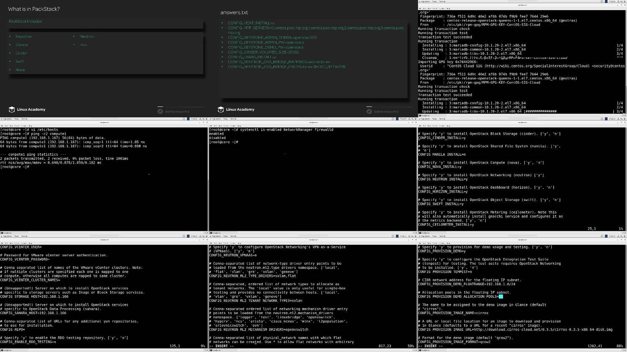This screenshot has height=352, width=627.
Task: Click the CONFIG_NEUTRON_ML2_TYPE_DRIVERS=vxlan,flat line
Action: (x=253, y=276)
